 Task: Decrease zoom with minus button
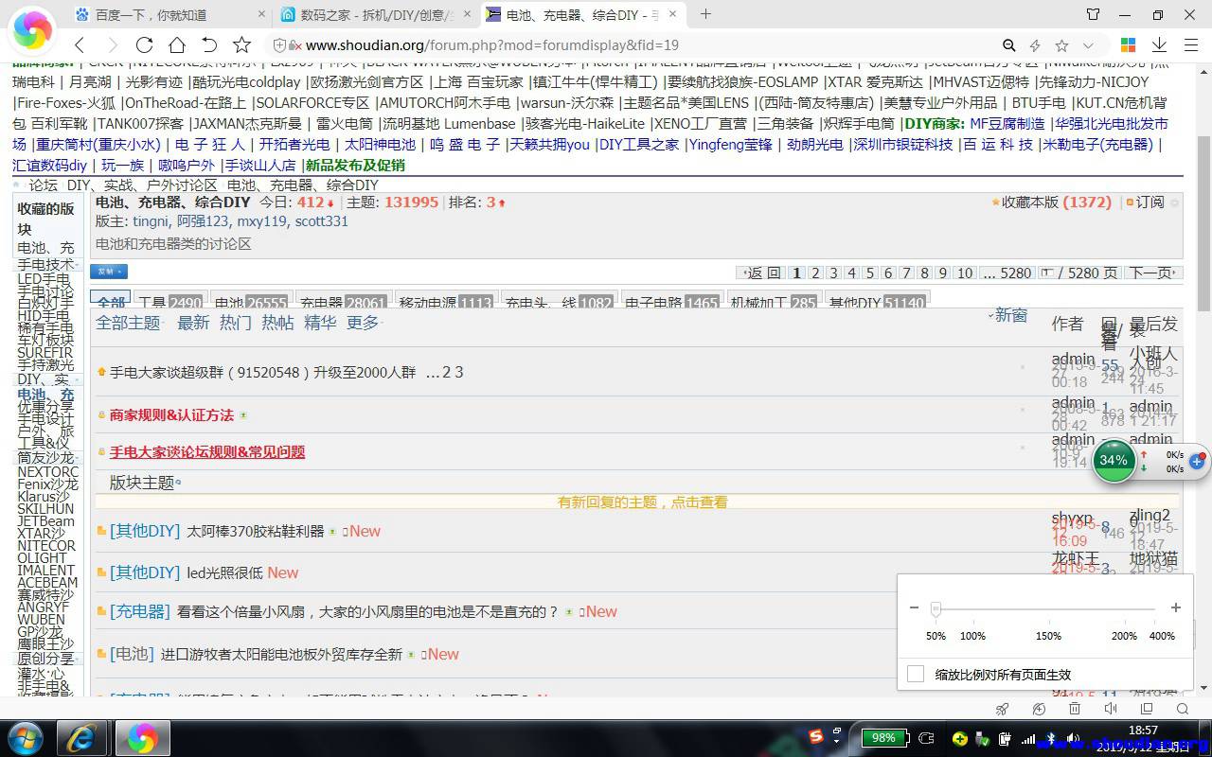pos(914,607)
